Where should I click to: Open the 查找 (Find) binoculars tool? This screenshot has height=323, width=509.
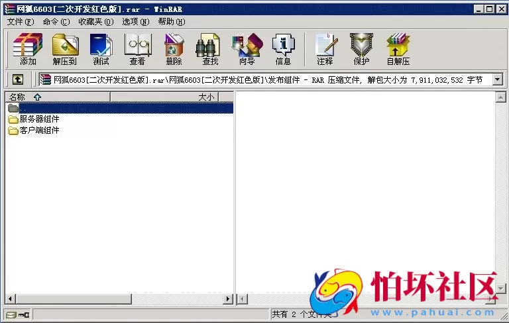(x=210, y=50)
